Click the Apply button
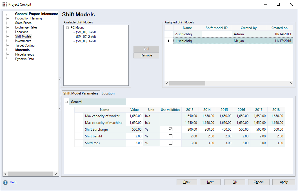298x191 pixels. point(283,182)
